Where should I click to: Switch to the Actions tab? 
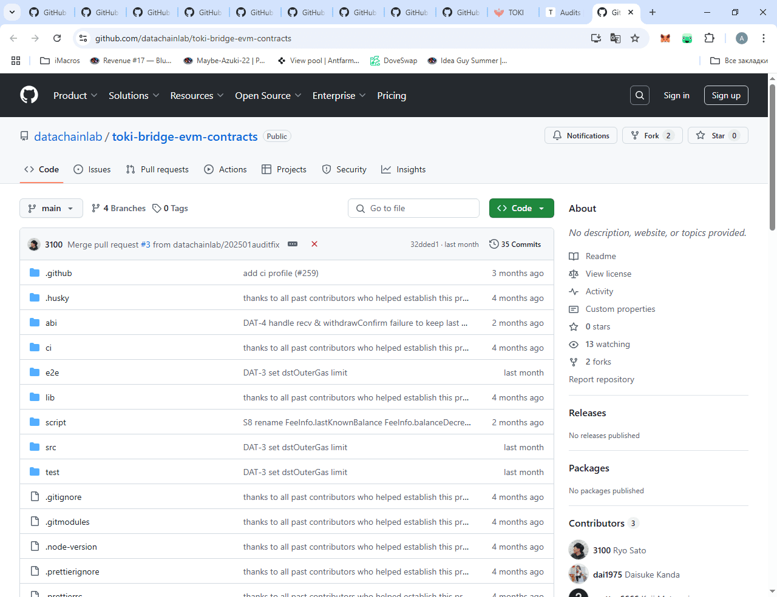(x=225, y=169)
